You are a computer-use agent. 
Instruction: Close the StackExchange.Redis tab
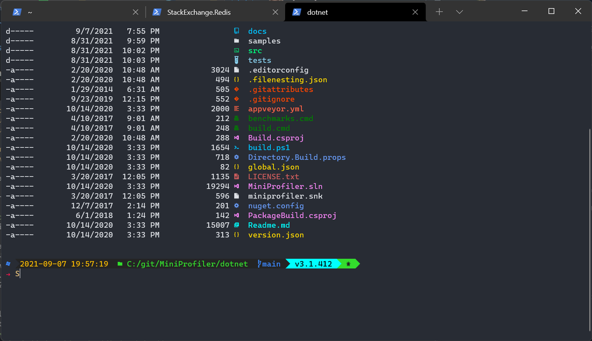coord(275,12)
